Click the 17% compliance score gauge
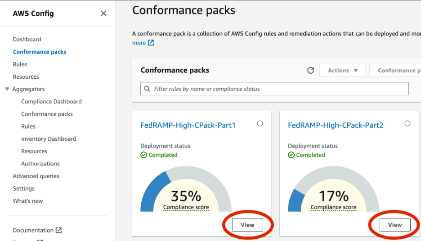The height and width of the screenshot is (241, 421). click(x=333, y=189)
